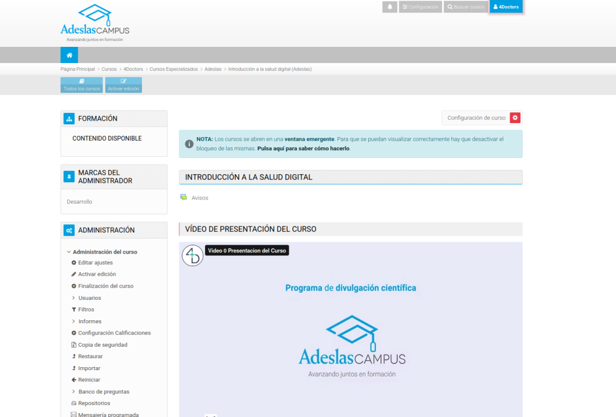Click the info icon in the NOTA box

[189, 144]
